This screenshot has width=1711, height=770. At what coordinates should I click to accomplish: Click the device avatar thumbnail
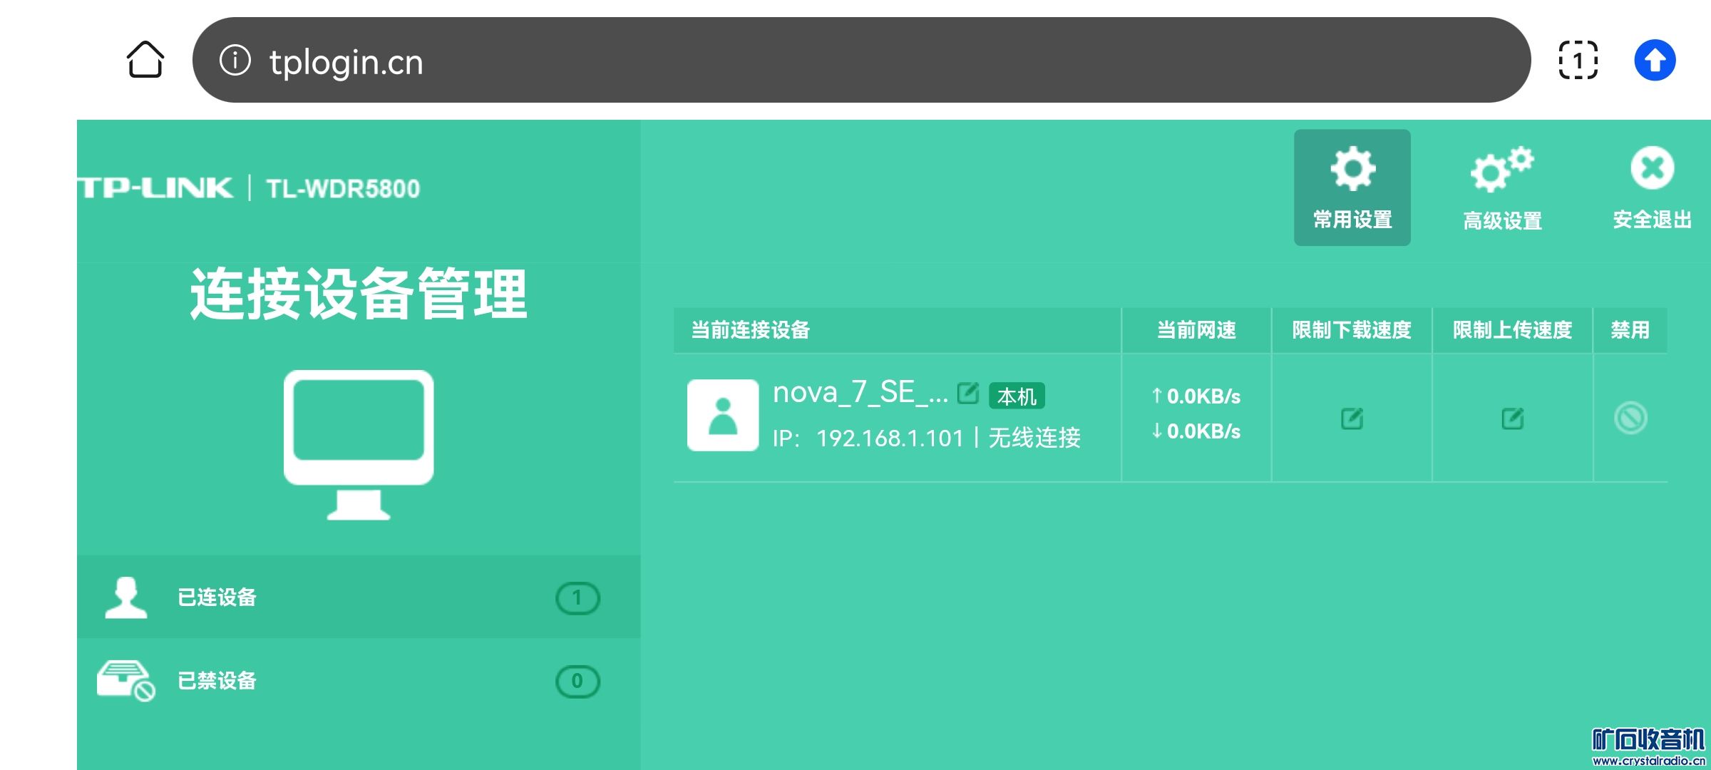pyautogui.click(x=722, y=416)
